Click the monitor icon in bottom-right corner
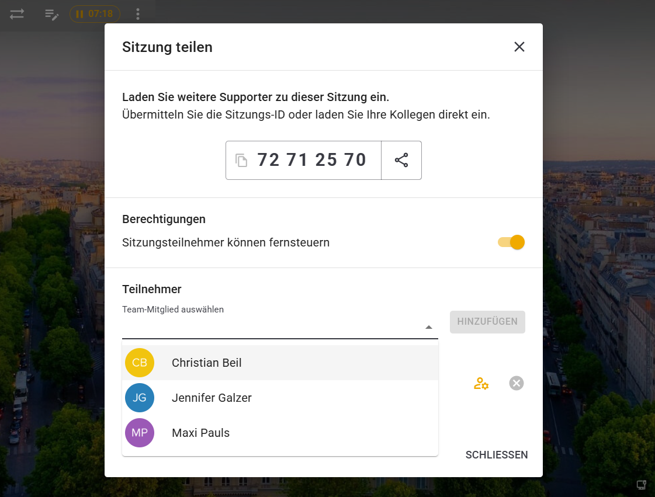This screenshot has width=655, height=497. click(641, 485)
